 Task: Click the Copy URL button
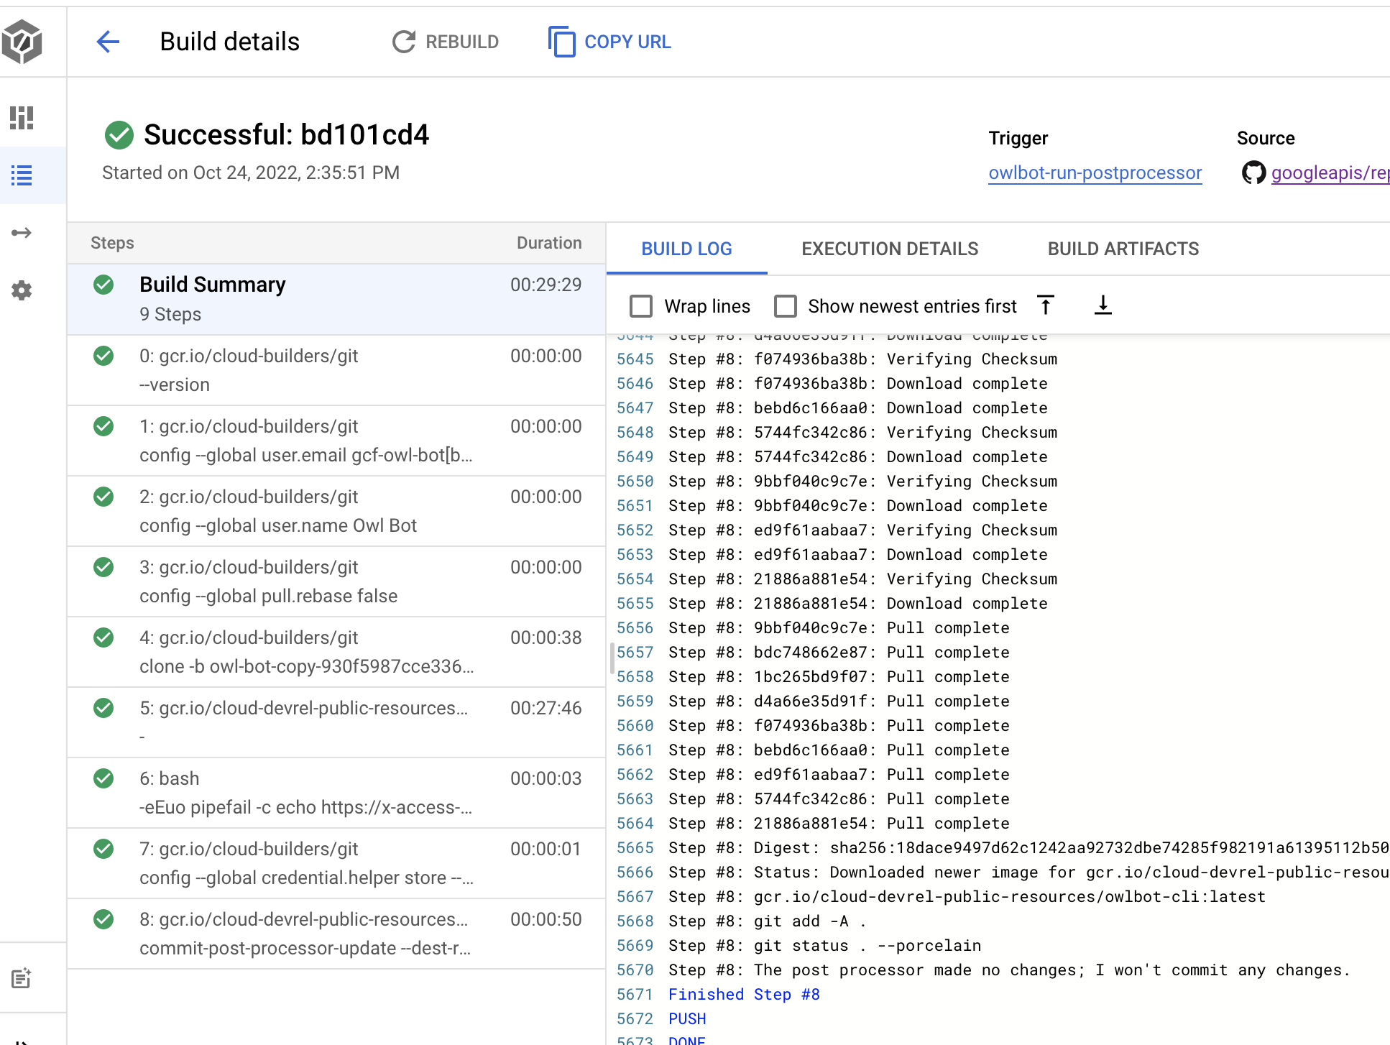[x=609, y=42]
